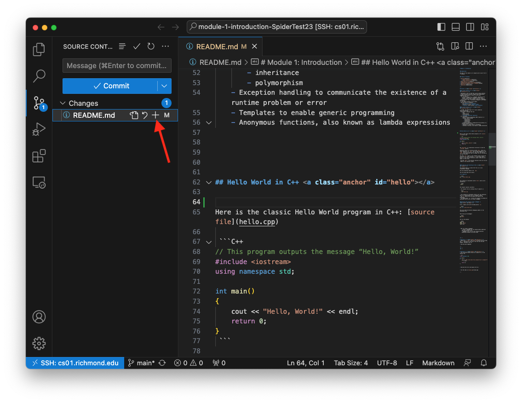Screen dimensions: 522x403
Task: Select the README.md editor tab
Action: (x=217, y=46)
